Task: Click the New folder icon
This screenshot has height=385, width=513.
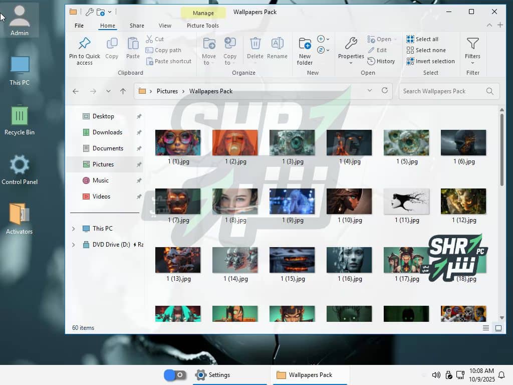Action: [x=305, y=44]
